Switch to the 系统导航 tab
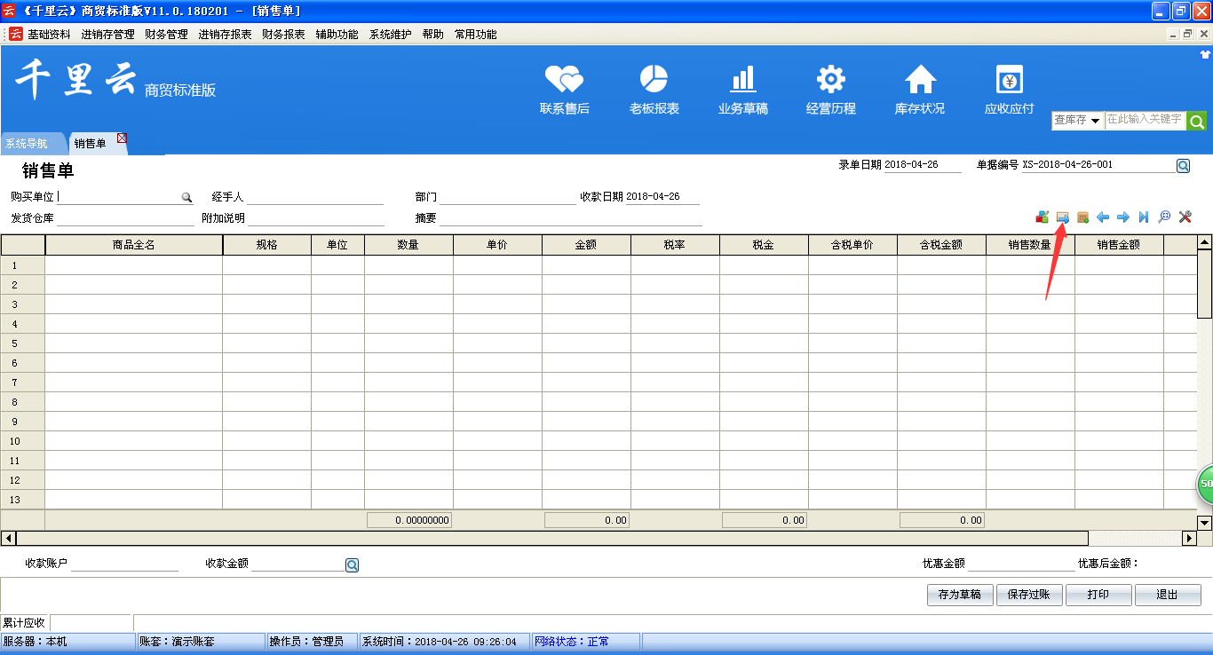The height and width of the screenshot is (655, 1213). [27, 144]
